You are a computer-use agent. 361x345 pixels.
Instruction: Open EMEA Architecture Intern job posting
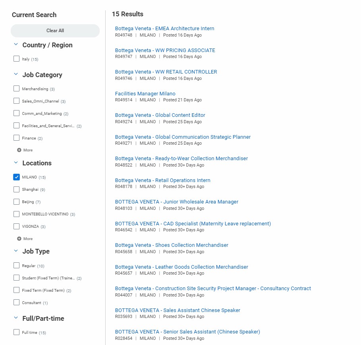(x=164, y=29)
